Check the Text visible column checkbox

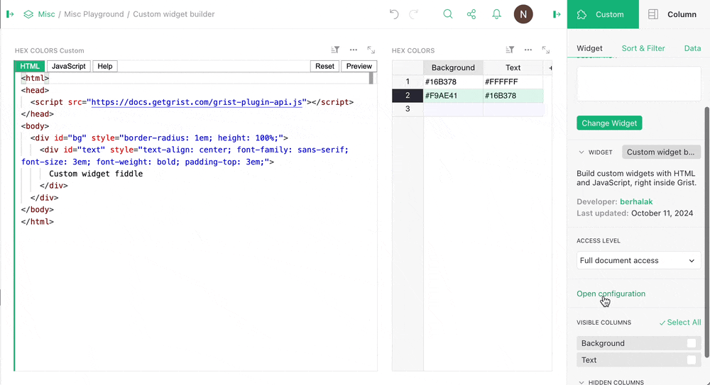tap(691, 360)
